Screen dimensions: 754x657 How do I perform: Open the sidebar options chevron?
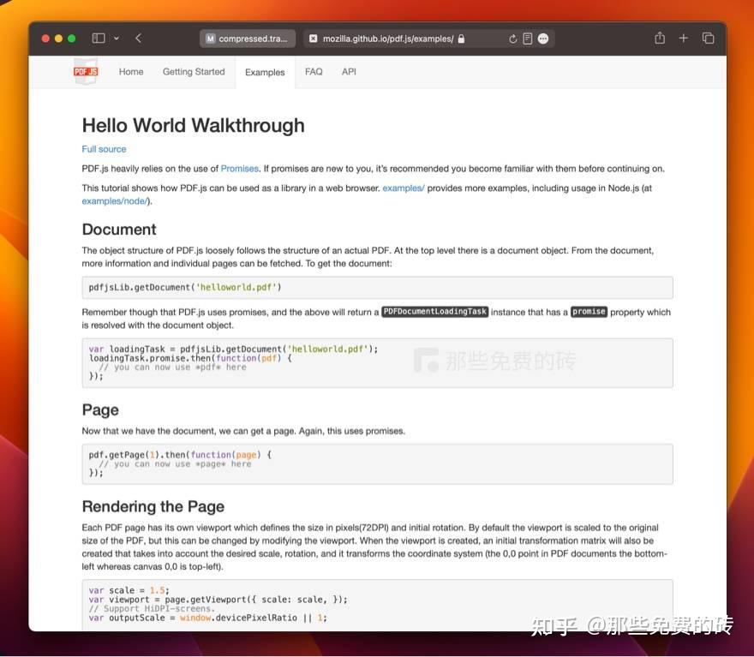[x=117, y=38]
